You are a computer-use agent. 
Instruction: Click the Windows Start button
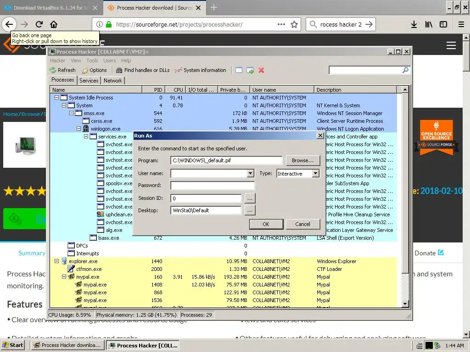12,345
